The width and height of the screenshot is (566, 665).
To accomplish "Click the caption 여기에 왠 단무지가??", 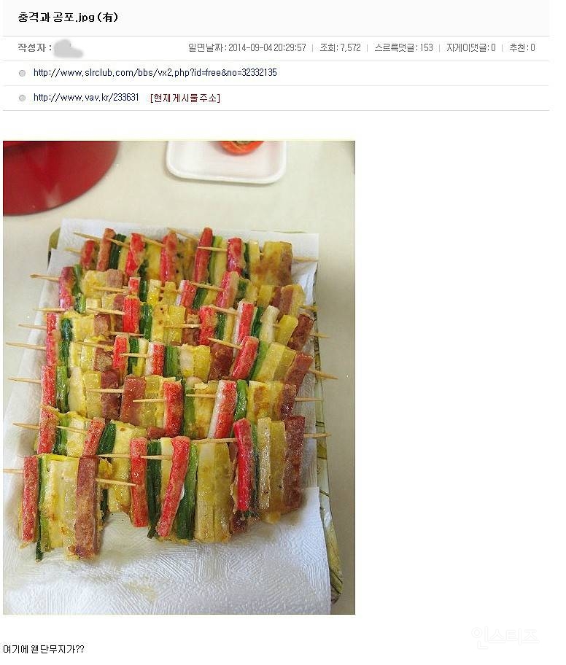I will pos(44,649).
